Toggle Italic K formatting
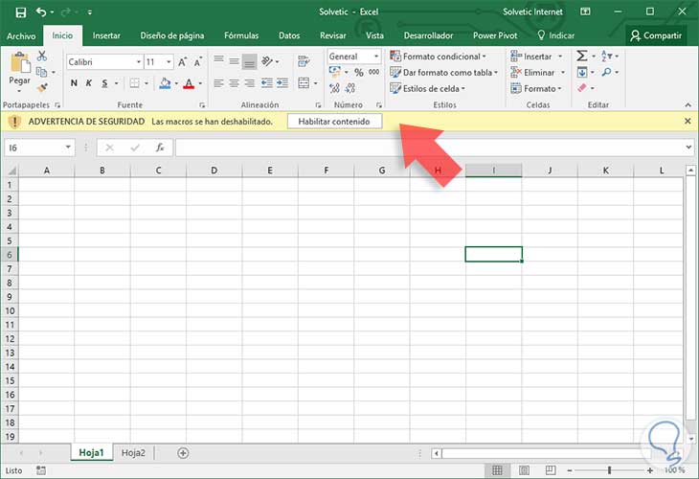 89,83
